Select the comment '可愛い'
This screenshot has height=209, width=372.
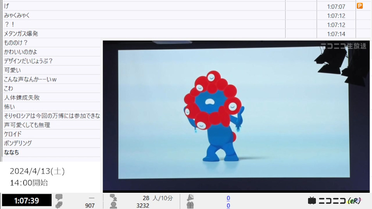[12, 70]
